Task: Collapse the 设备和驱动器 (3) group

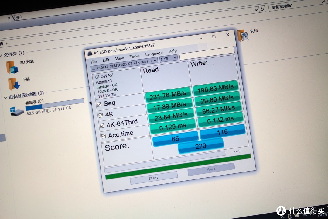Action: click(x=5, y=98)
